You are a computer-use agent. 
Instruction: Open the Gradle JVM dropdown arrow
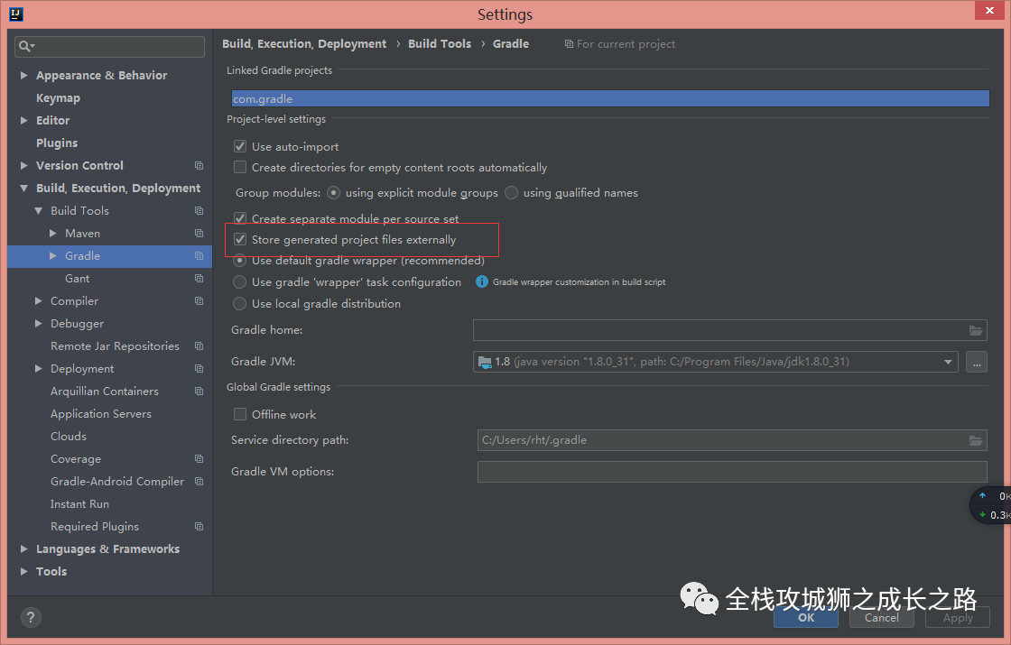click(x=948, y=362)
